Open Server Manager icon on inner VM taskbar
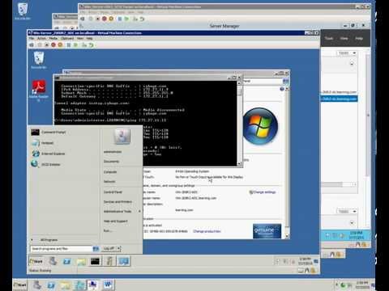389x291 pixels. pyautogui.click(x=53, y=261)
